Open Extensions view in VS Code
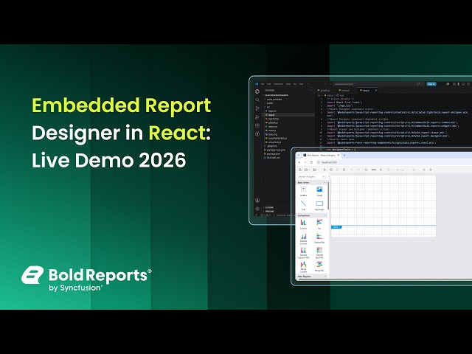 coord(257,125)
